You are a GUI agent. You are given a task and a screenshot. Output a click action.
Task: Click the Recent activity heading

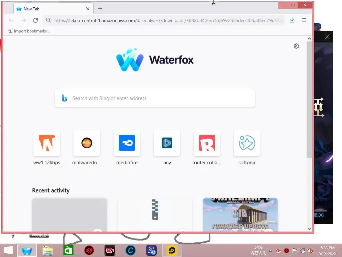(51, 190)
